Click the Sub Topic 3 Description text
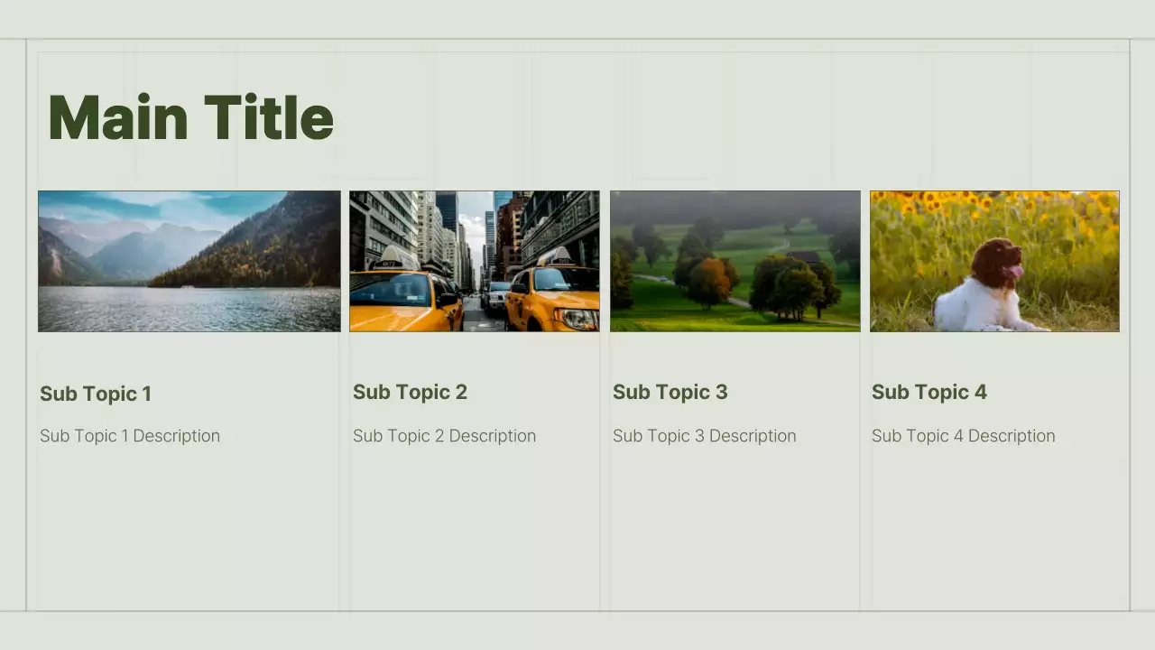Image resolution: width=1155 pixels, height=650 pixels. (704, 436)
